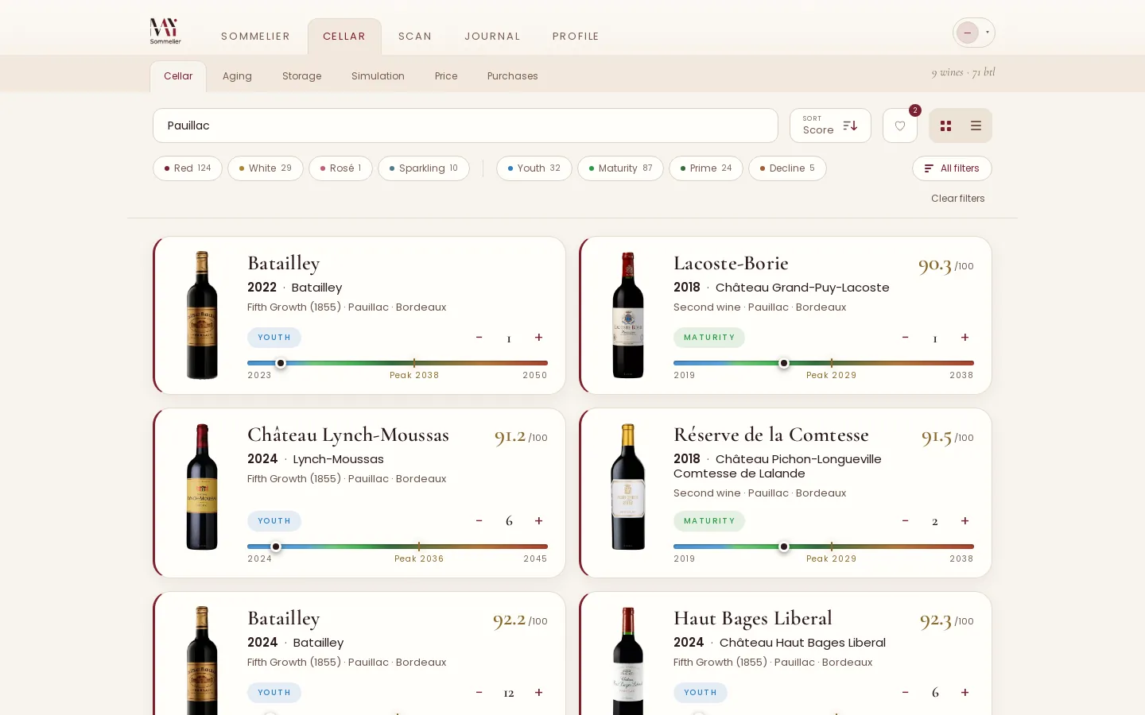Filter wines by Prime stage
The width and height of the screenshot is (1145, 715).
pos(706,168)
